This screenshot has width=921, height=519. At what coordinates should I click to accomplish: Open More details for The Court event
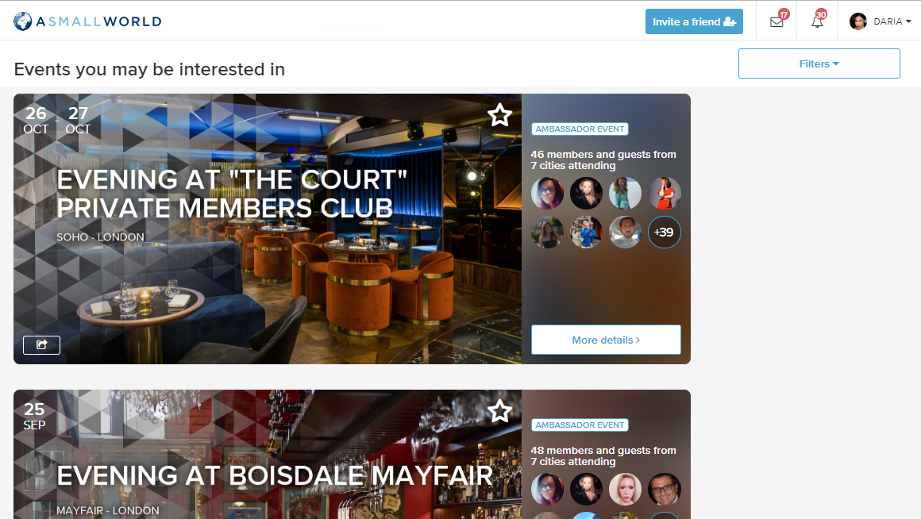[x=606, y=340]
